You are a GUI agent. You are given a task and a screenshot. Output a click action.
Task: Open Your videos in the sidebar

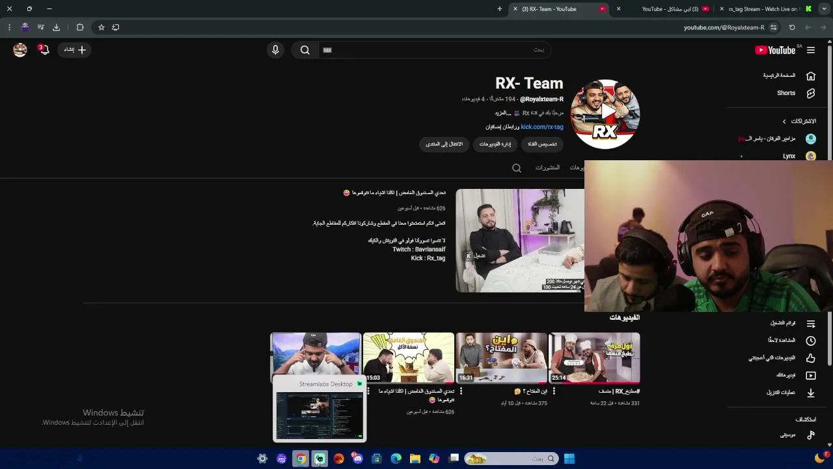point(796,375)
